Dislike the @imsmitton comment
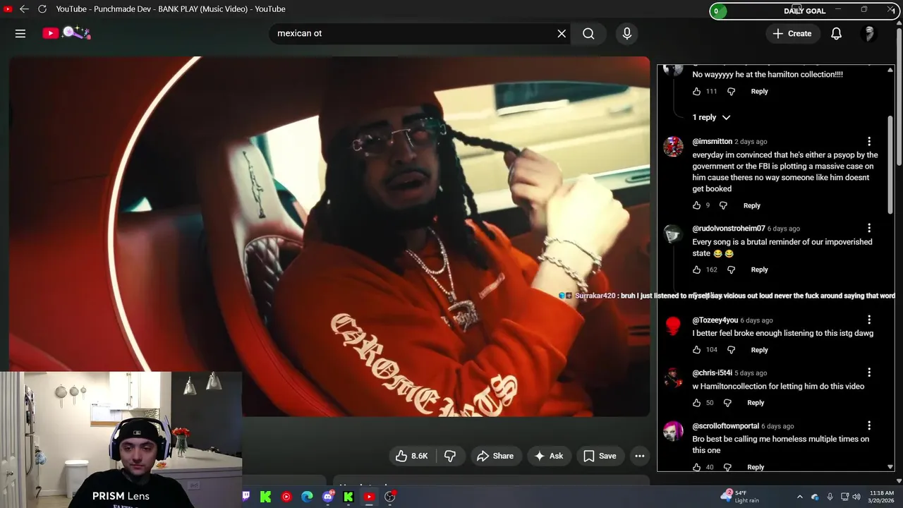The height and width of the screenshot is (508, 903). tap(723, 205)
